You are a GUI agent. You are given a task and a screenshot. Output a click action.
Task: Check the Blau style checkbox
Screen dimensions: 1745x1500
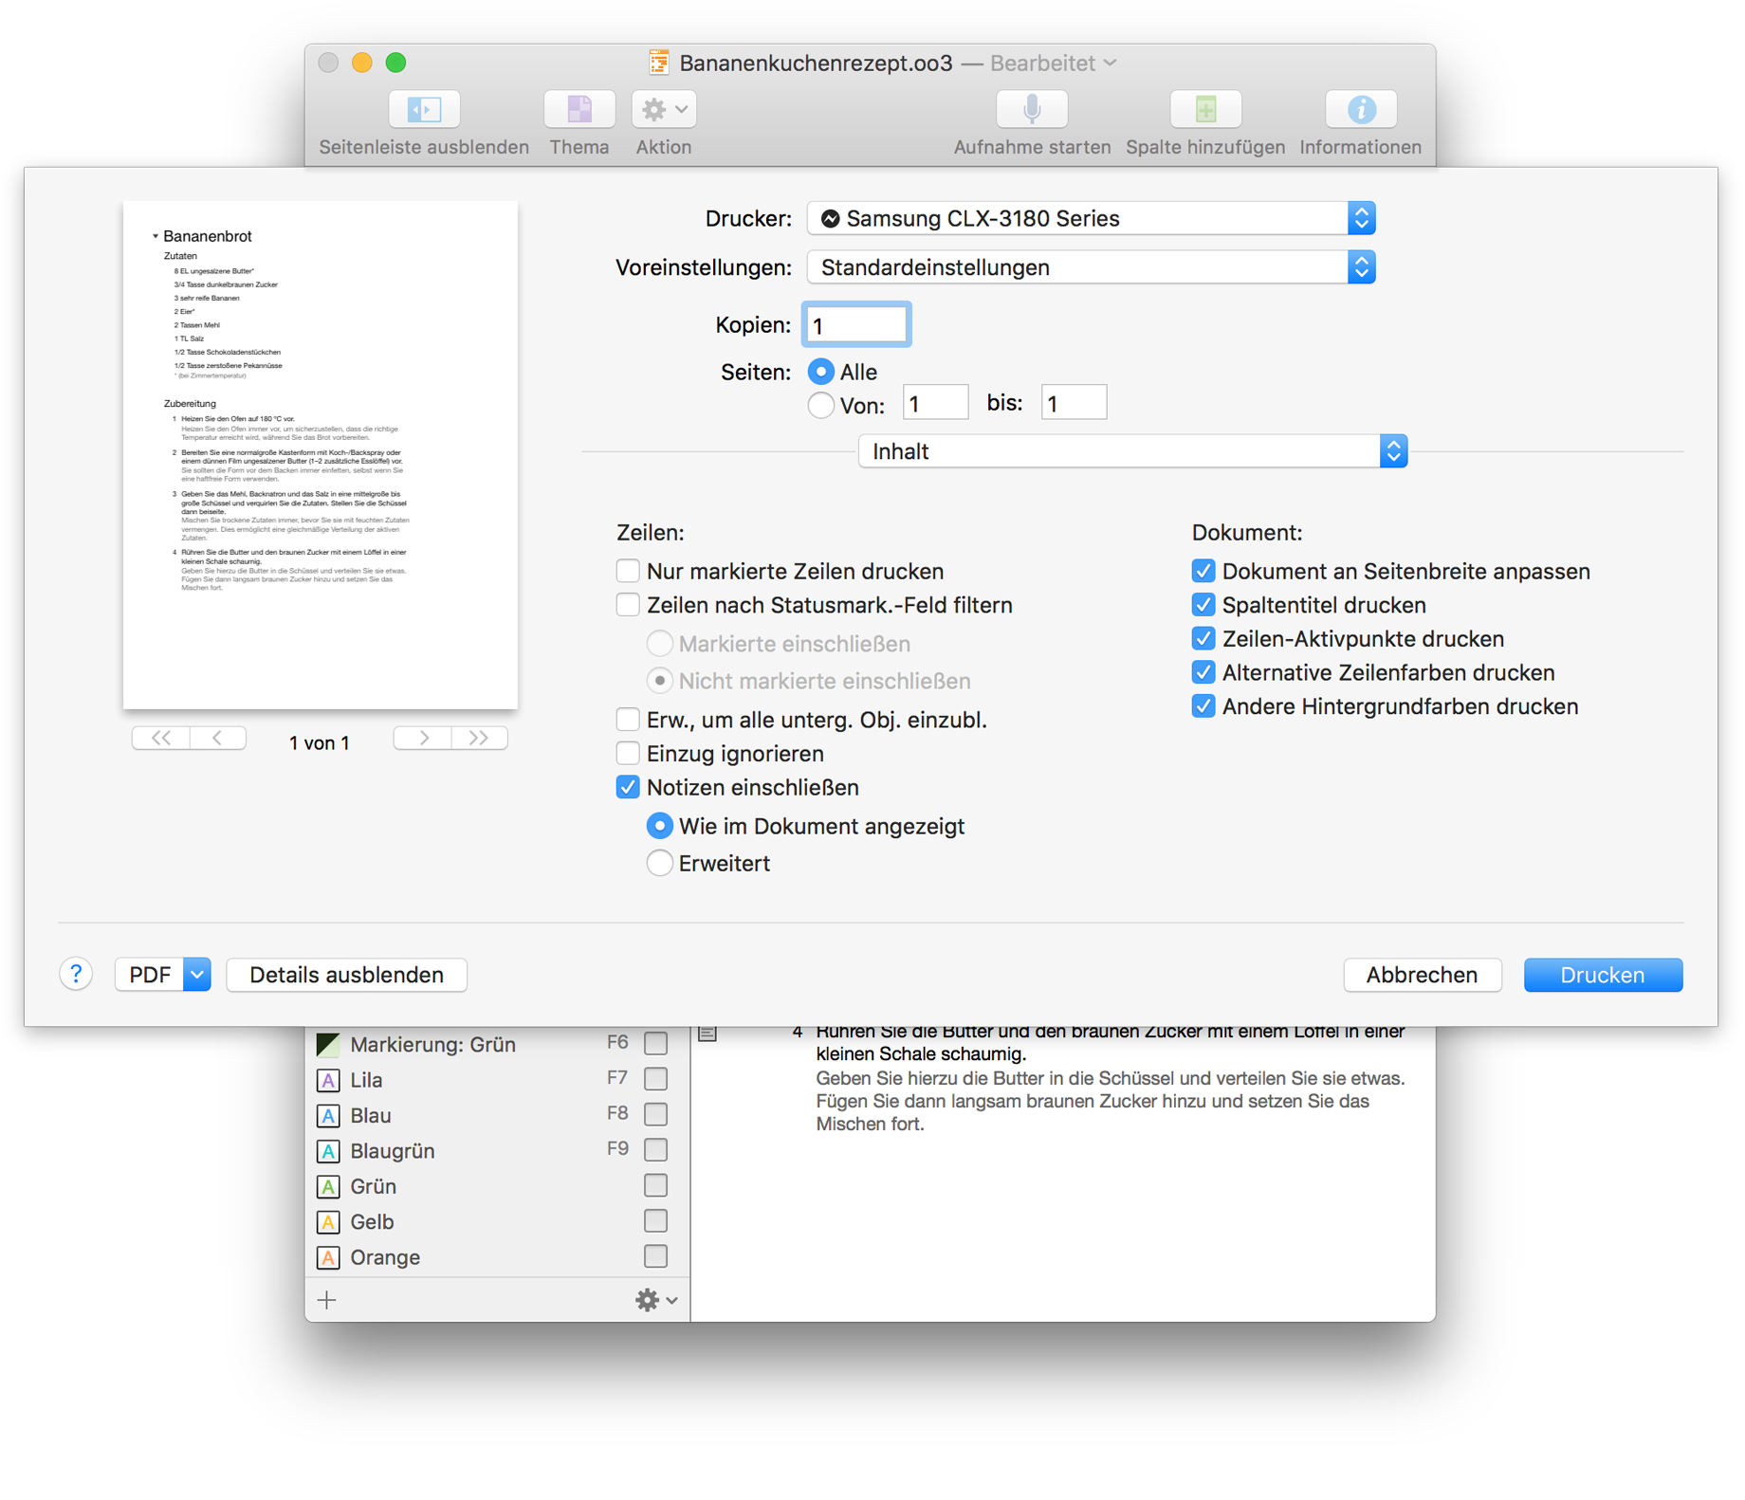655,1114
